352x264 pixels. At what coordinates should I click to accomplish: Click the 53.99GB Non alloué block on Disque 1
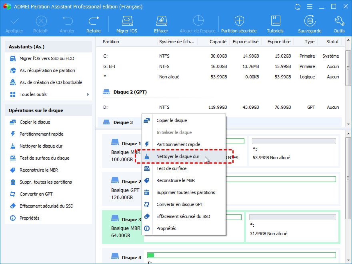(294, 151)
